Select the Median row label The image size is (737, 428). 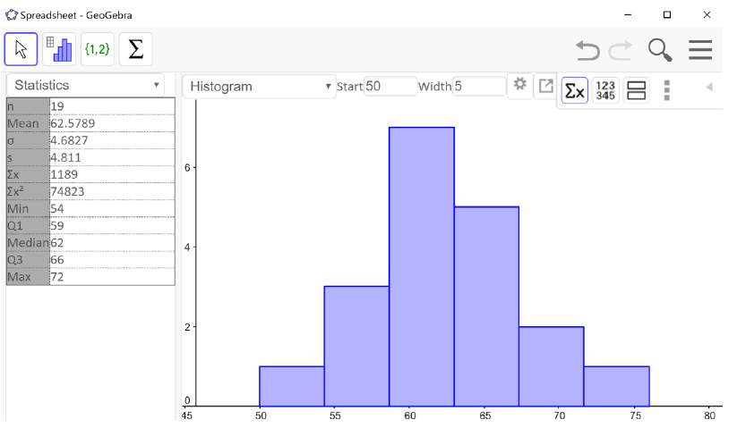pyautogui.click(x=28, y=243)
